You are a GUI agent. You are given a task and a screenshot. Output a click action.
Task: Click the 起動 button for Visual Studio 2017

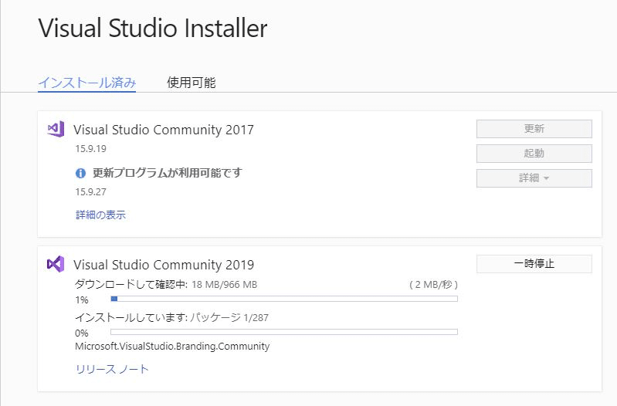[x=534, y=154]
